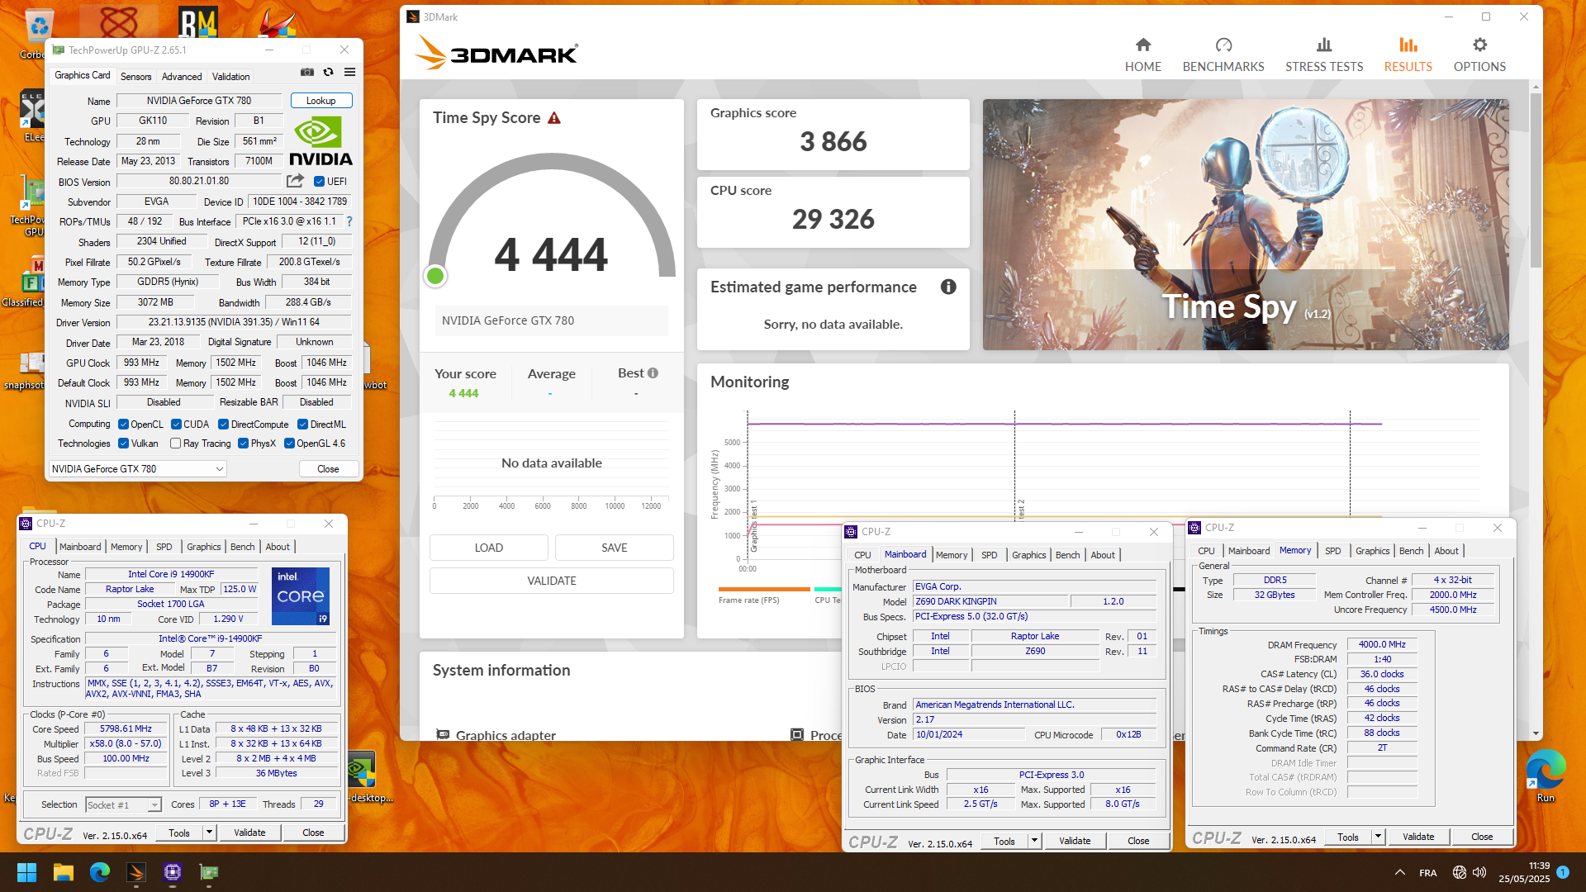The image size is (1586, 892).
Task: Click the Close button in GPU-Z
Action: [328, 469]
